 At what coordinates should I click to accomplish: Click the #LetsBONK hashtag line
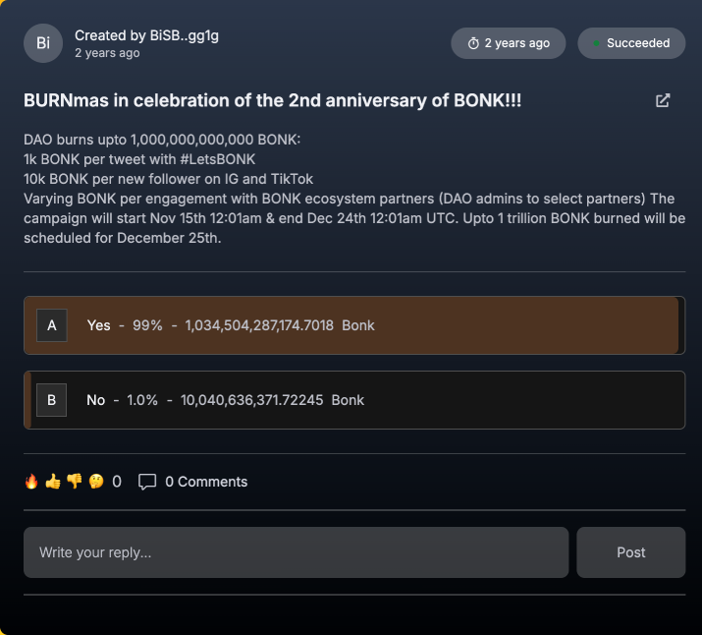[x=139, y=159]
